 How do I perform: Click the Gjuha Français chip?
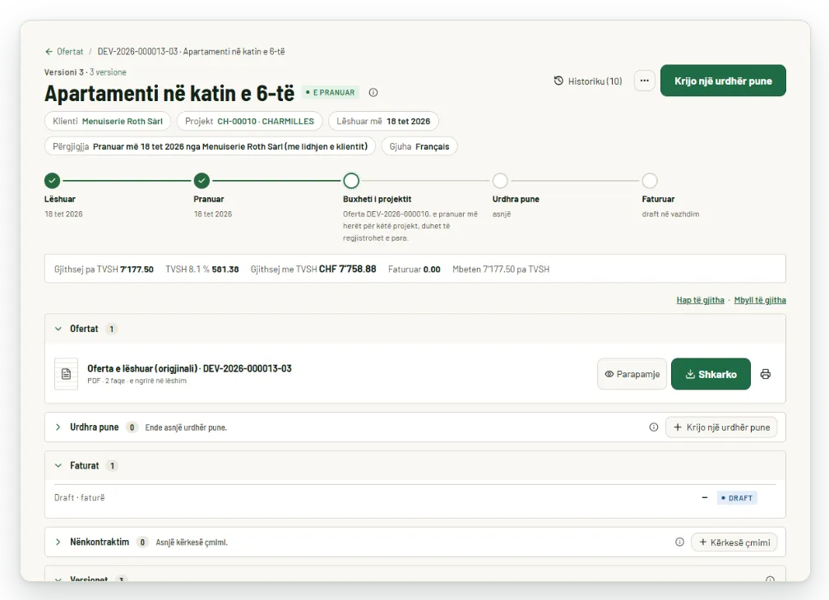click(x=419, y=146)
